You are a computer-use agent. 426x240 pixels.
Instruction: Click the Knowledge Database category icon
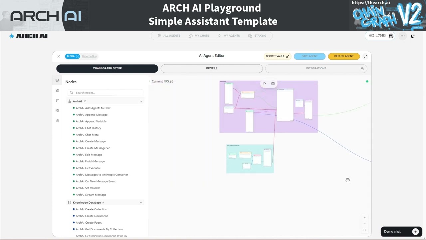tap(70, 203)
